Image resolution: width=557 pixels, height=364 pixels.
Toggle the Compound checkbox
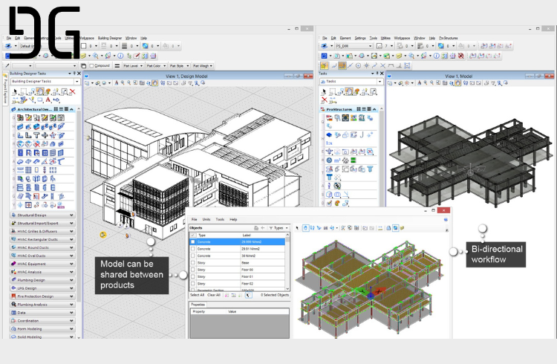[91, 66]
